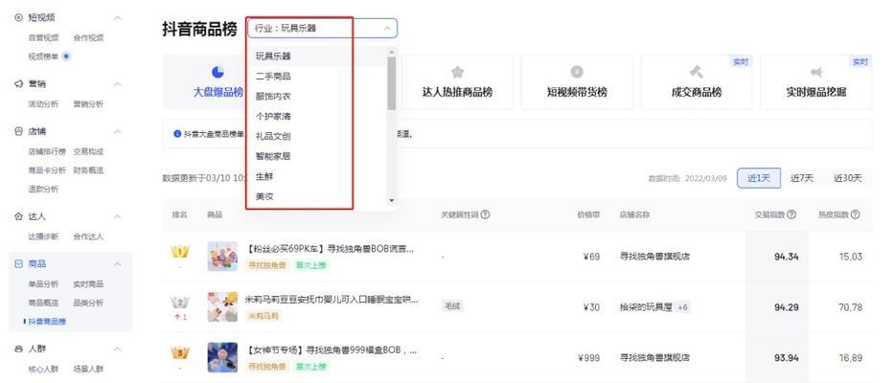Image resolution: width=894 pixels, height=383 pixels.
Task: Collapse the 商品 sidebar section chevron
Action: click(118, 264)
